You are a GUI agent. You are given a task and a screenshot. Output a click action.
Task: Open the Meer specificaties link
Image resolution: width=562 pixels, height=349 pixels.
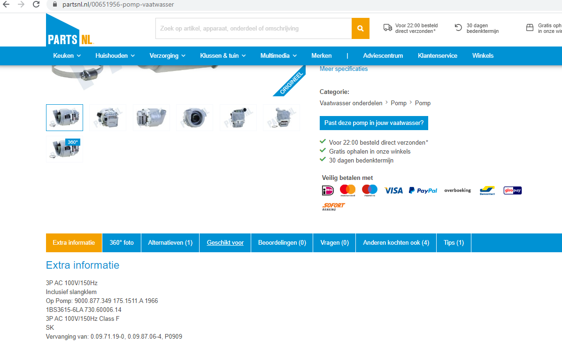[x=344, y=69]
